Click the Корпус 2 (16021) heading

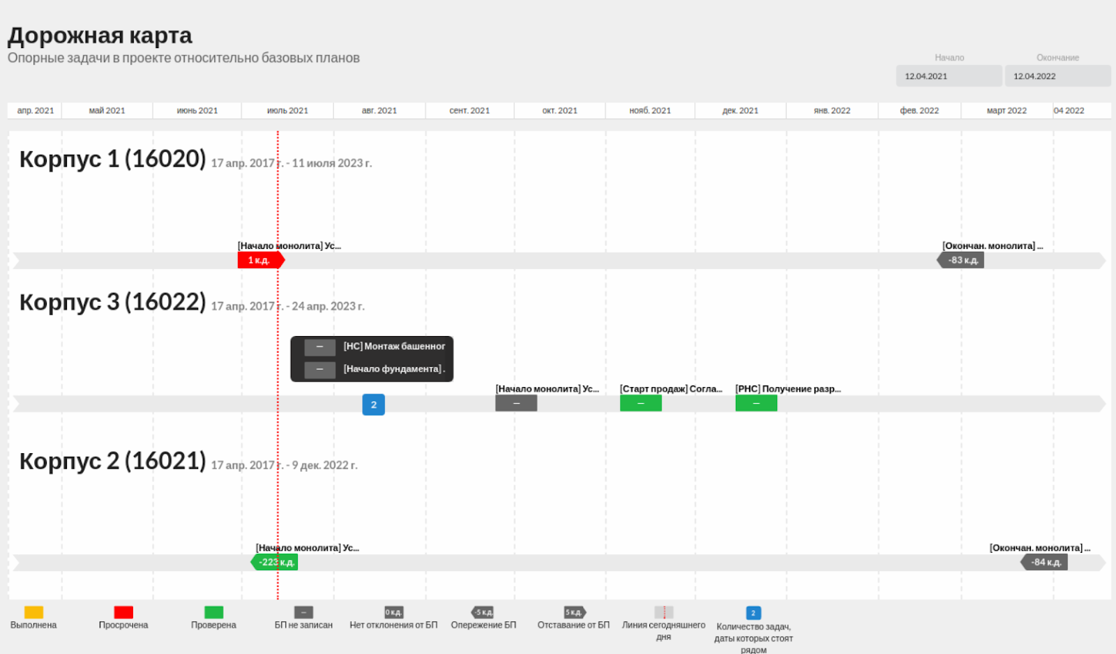[x=112, y=461]
